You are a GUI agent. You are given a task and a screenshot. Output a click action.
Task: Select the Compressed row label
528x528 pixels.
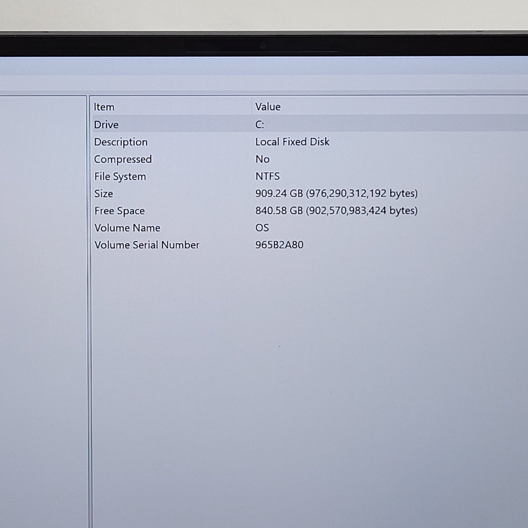123,159
